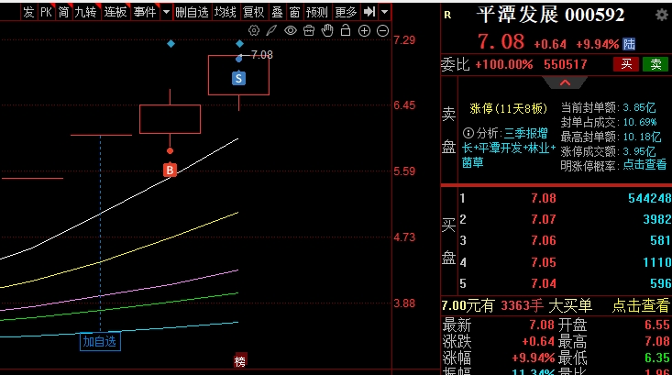Click the R margin-trading badge
Image resolution: width=672 pixels, height=375 pixels.
coord(447,15)
